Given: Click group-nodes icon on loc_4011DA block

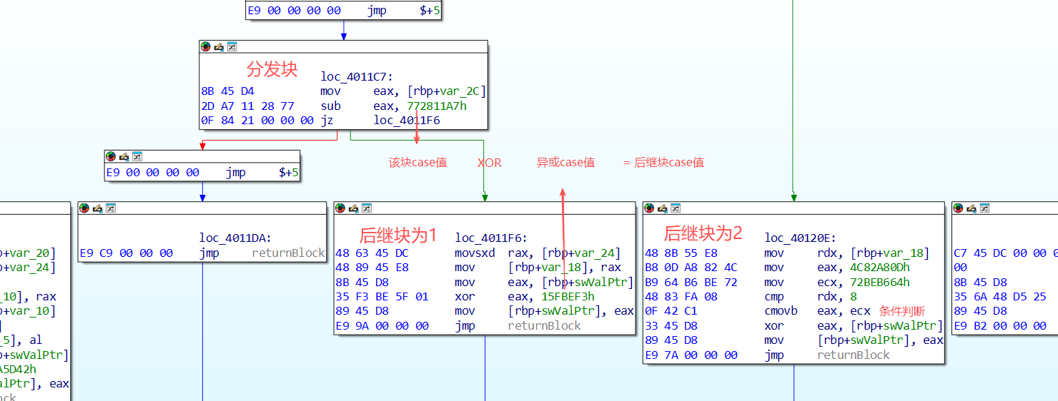Looking at the screenshot, I should (110, 208).
